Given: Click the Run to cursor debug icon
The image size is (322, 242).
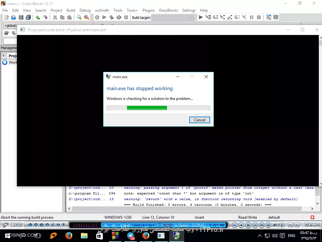Looking at the screenshot, I should (208, 17).
